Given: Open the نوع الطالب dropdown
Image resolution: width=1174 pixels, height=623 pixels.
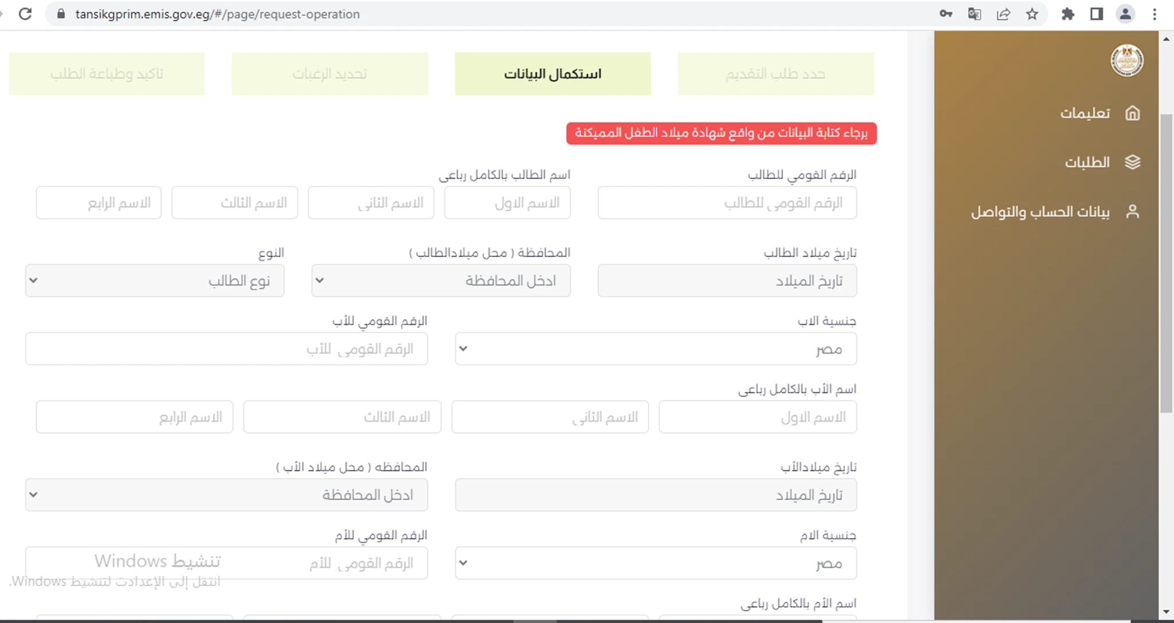Looking at the screenshot, I should (x=155, y=281).
